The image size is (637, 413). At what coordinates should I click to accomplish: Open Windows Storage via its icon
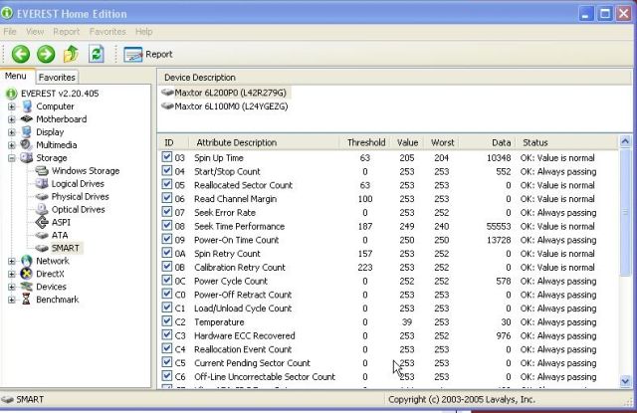(42, 170)
